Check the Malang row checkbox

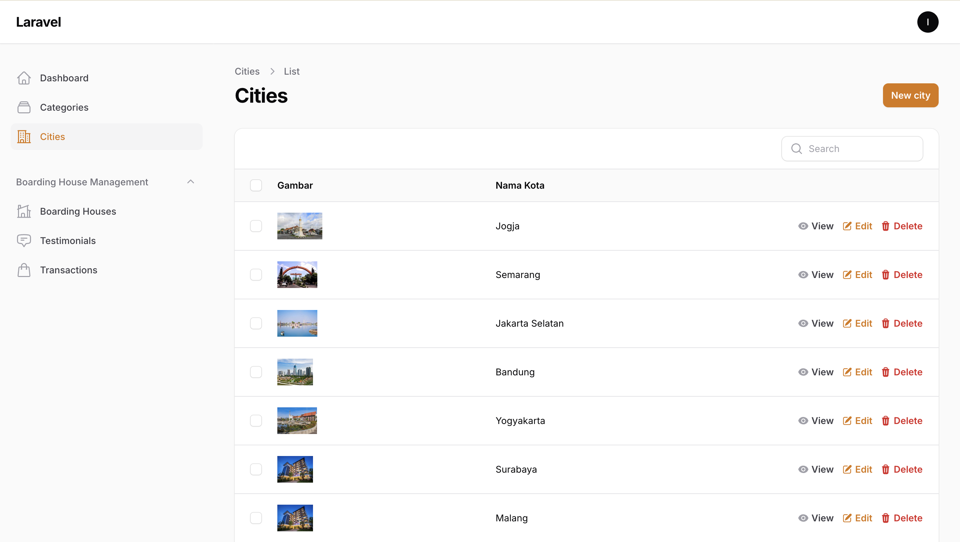[x=256, y=518]
